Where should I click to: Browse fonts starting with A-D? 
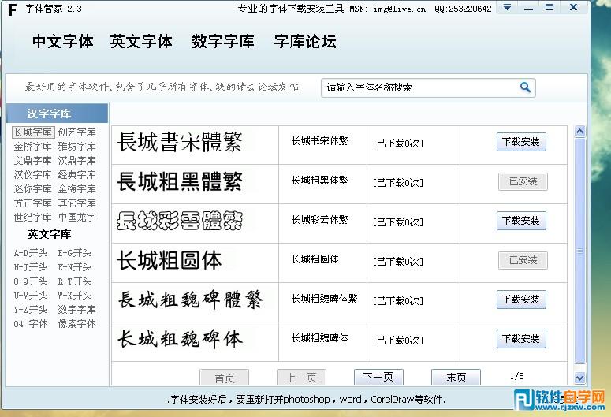coord(31,253)
